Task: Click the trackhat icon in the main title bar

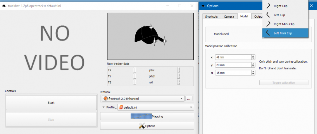Action: pyautogui.click(x=4, y=6)
